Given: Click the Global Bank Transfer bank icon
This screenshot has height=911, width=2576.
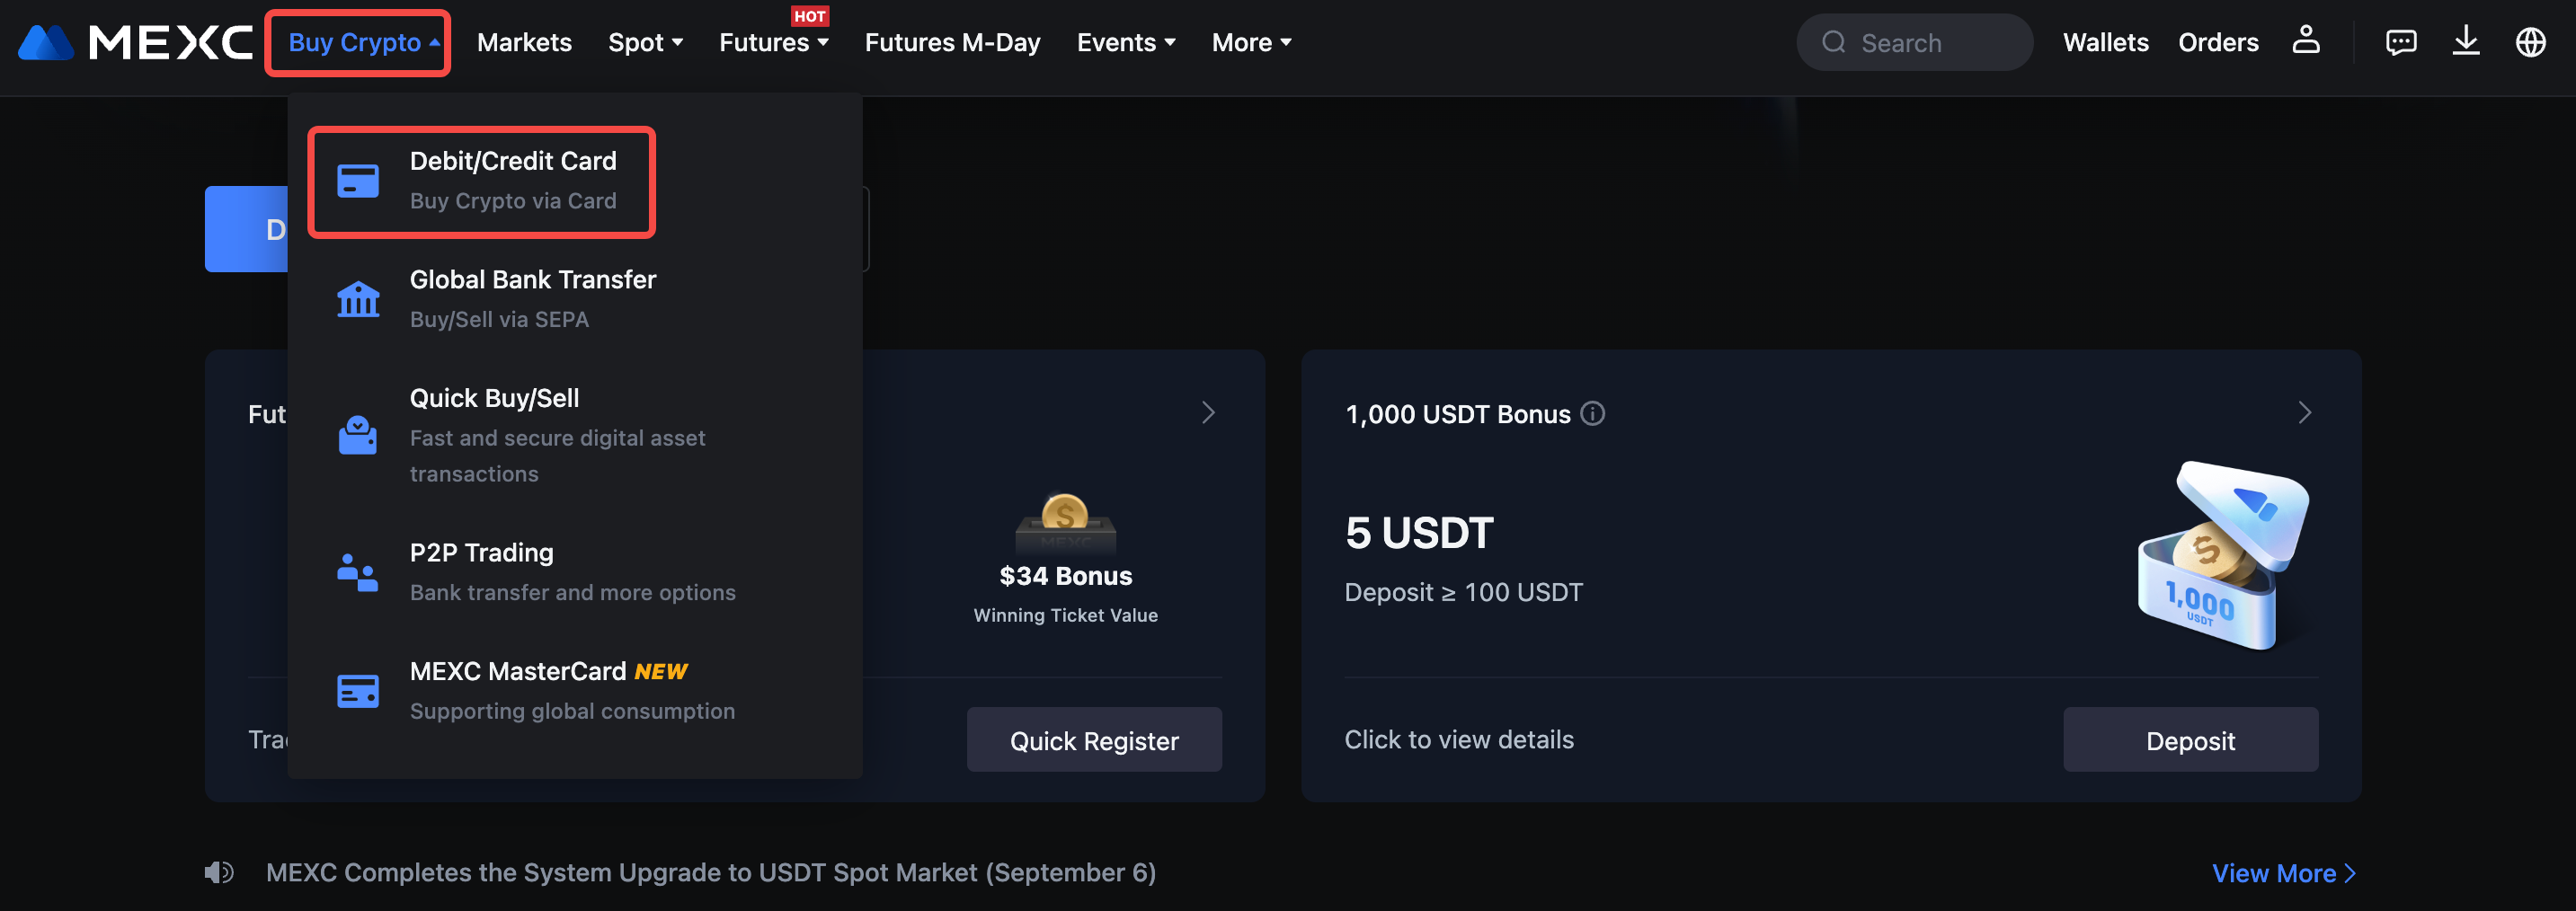Looking at the screenshot, I should click(x=358, y=299).
